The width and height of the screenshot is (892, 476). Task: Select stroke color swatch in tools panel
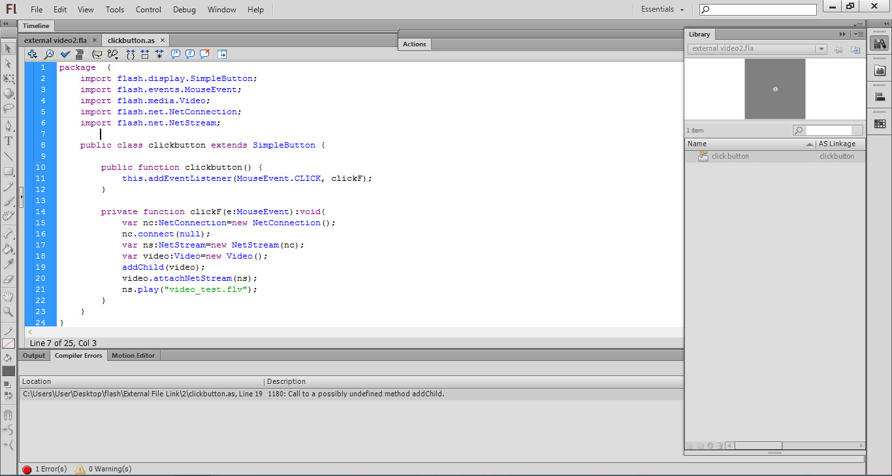pos(8,343)
